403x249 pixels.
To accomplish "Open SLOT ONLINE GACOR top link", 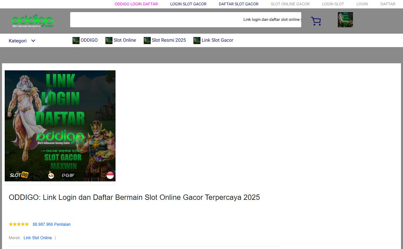I will (x=290, y=4).
